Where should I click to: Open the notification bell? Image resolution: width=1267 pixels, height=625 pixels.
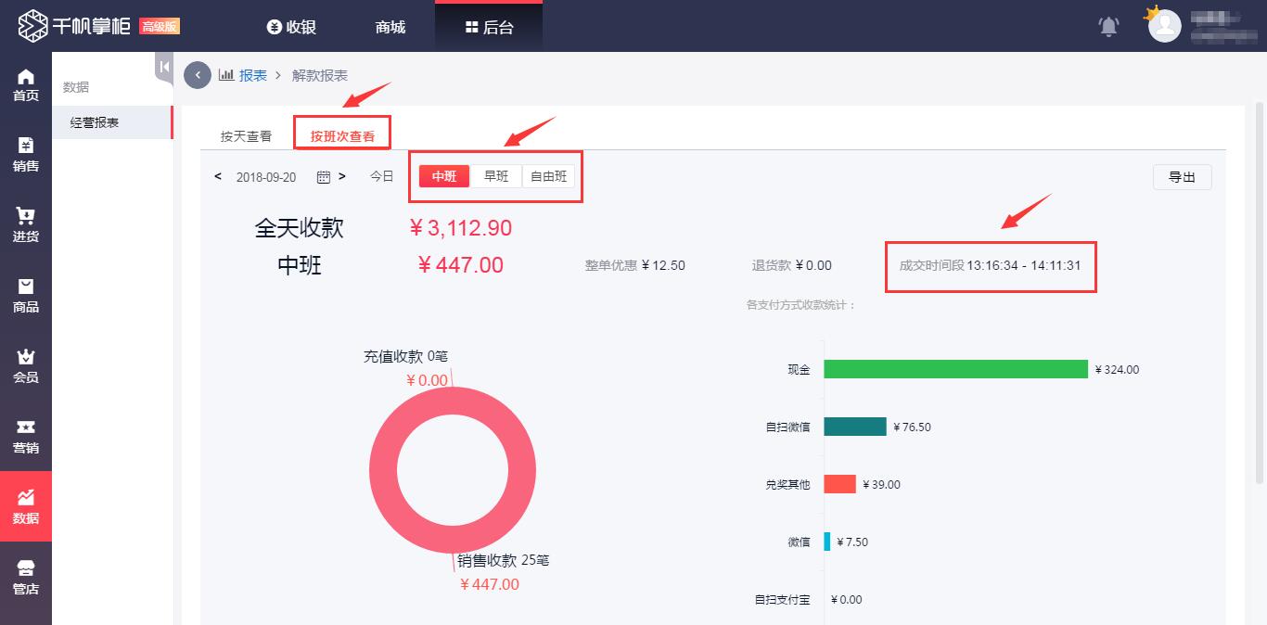tap(1109, 28)
